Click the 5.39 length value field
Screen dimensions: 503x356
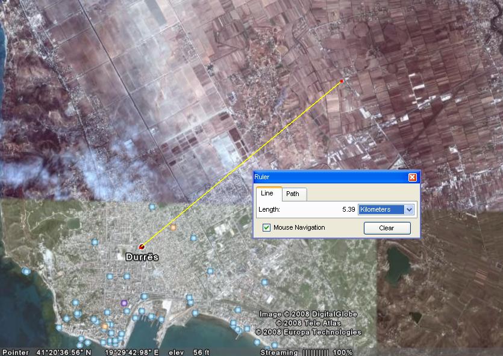[x=348, y=209]
